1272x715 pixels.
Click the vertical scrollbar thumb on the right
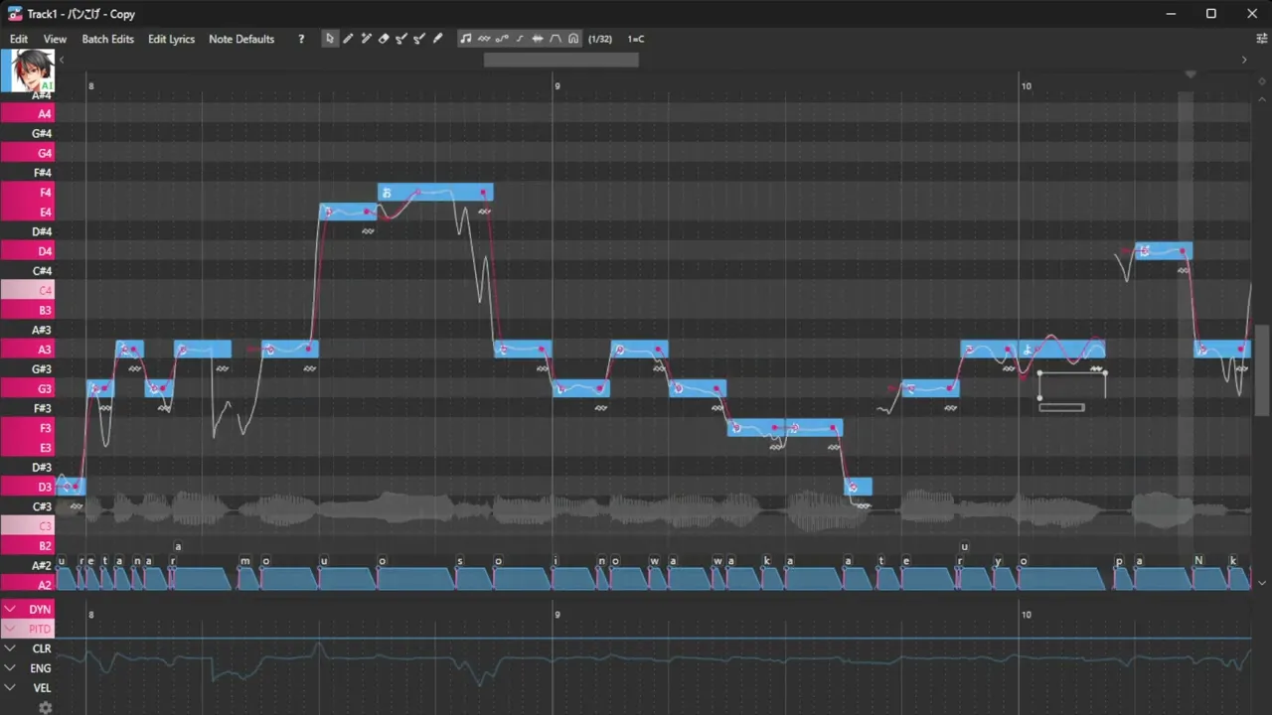click(x=1262, y=370)
